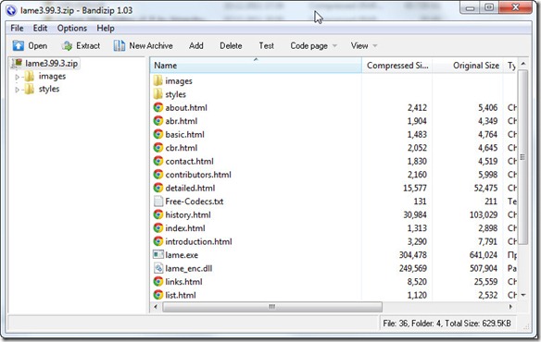Click the Open toolbar icon
Viewport: 541px width, 342px height.
18,45
